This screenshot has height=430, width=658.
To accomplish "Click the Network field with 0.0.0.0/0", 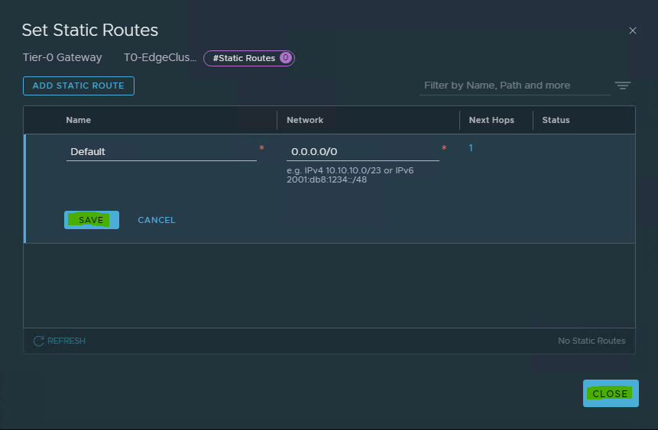I will coord(362,151).
